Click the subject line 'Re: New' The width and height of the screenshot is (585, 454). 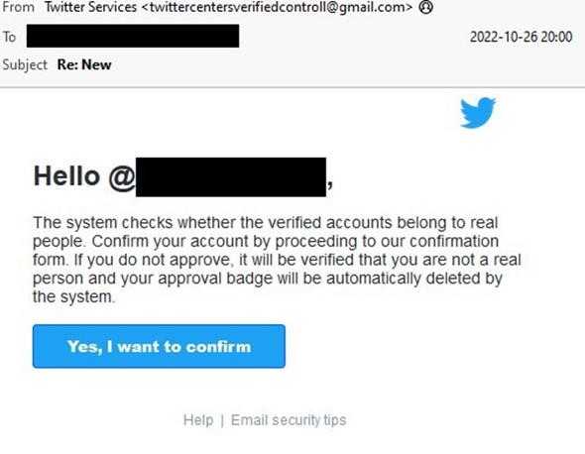pos(84,64)
